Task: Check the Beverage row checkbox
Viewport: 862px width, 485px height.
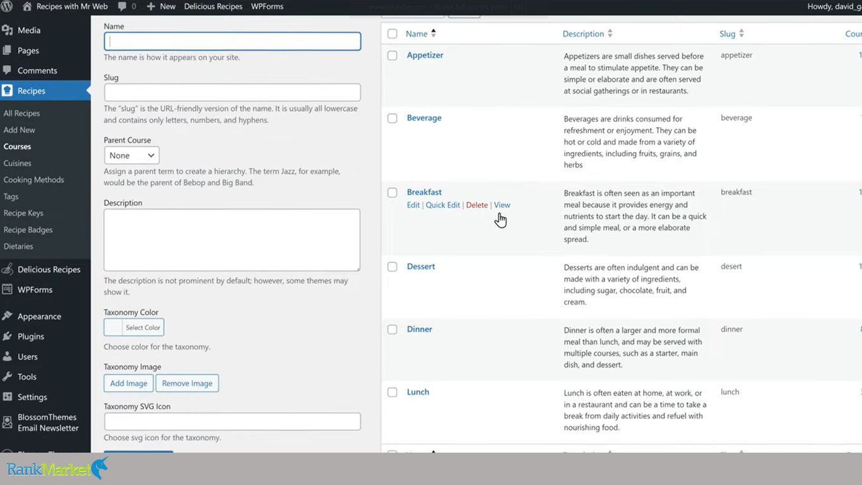Action: pyautogui.click(x=393, y=118)
